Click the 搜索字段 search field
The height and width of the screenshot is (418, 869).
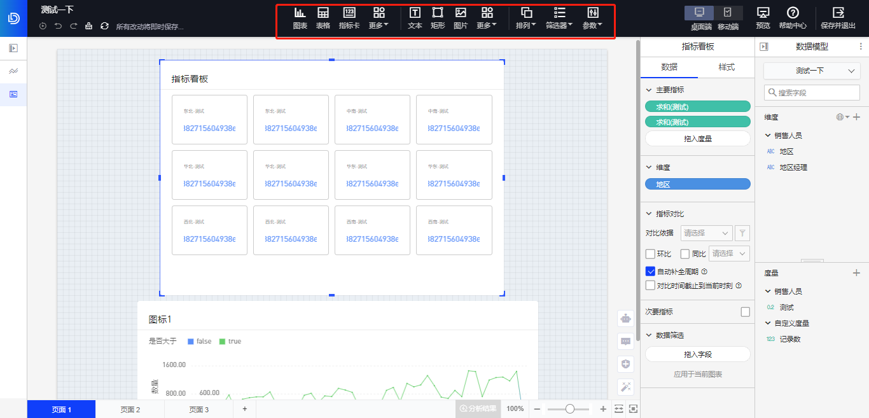[x=812, y=92]
